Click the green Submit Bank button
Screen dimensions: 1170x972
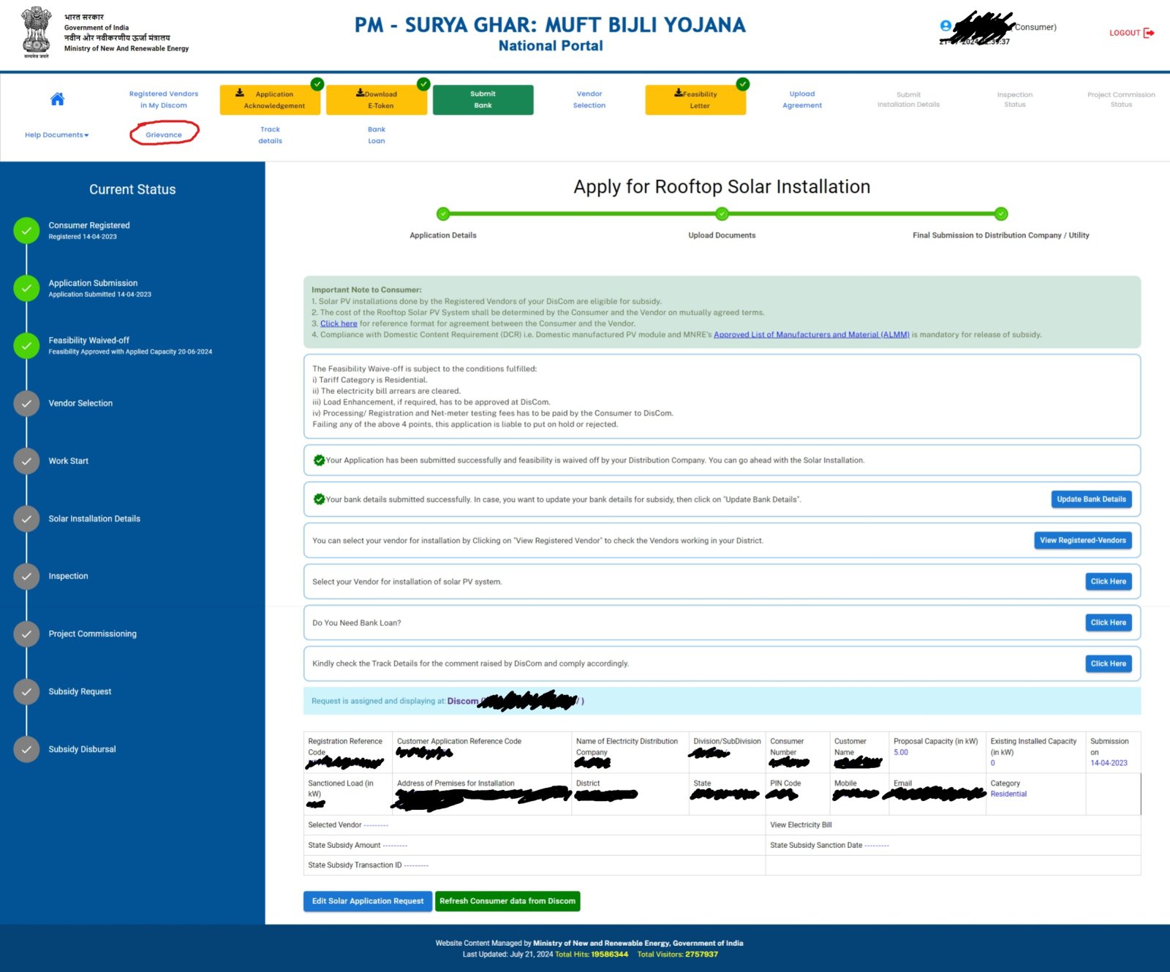point(483,100)
